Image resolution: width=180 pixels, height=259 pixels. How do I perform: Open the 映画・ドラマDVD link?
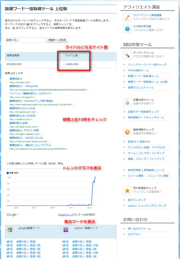tap(155, 147)
